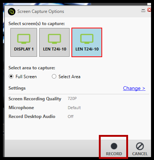Click the Screen Capture Options title text
The height and width of the screenshot is (160, 154).
pos(41,11)
